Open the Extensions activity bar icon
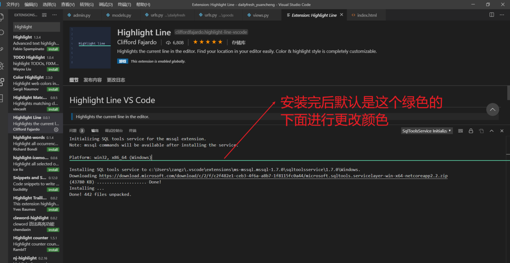Image resolution: width=510 pixels, height=263 pixels. [x=2, y=81]
